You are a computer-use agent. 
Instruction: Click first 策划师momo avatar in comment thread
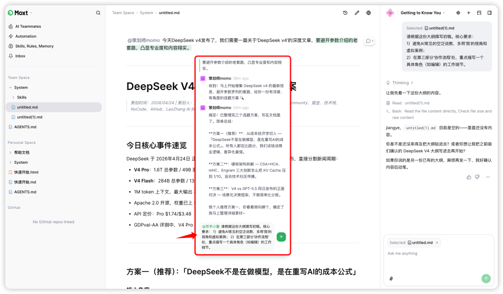[x=203, y=78]
